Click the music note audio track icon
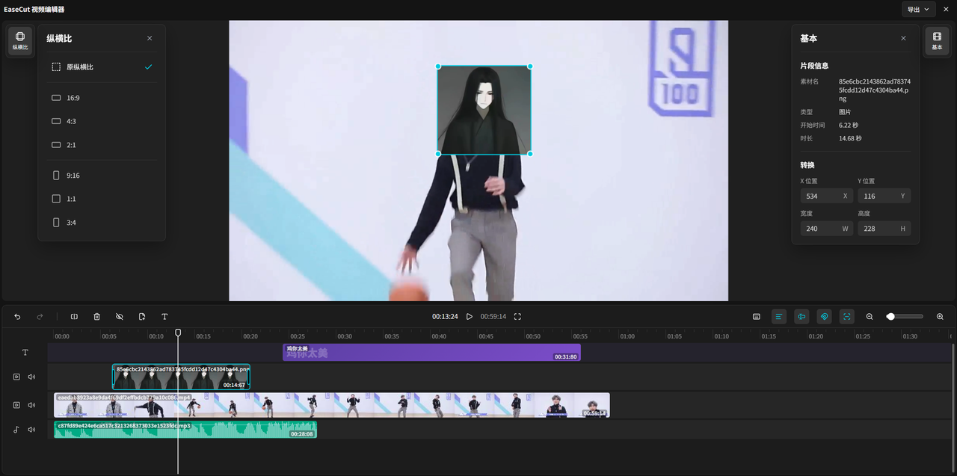 coord(16,430)
